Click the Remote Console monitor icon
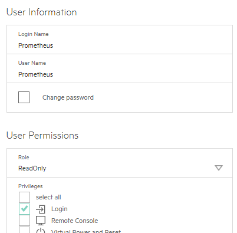This screenshot has height=233, width=237. (x=41, y=221)
